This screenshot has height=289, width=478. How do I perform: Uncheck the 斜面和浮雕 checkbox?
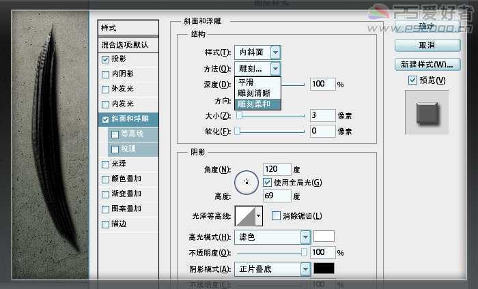(x=105, y=119)
